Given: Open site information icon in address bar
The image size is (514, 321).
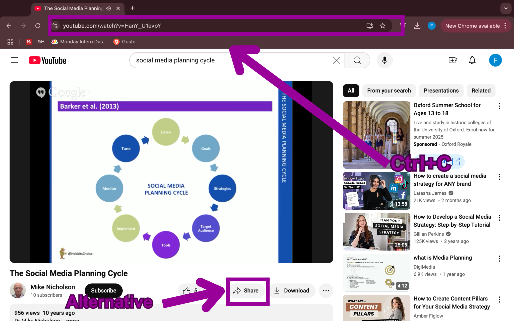Looking at the screenshot, I should 55,26.
